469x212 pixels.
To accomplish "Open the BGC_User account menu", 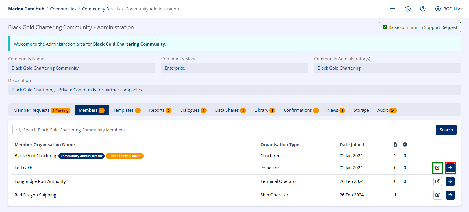I will click(x=449, y=9).
